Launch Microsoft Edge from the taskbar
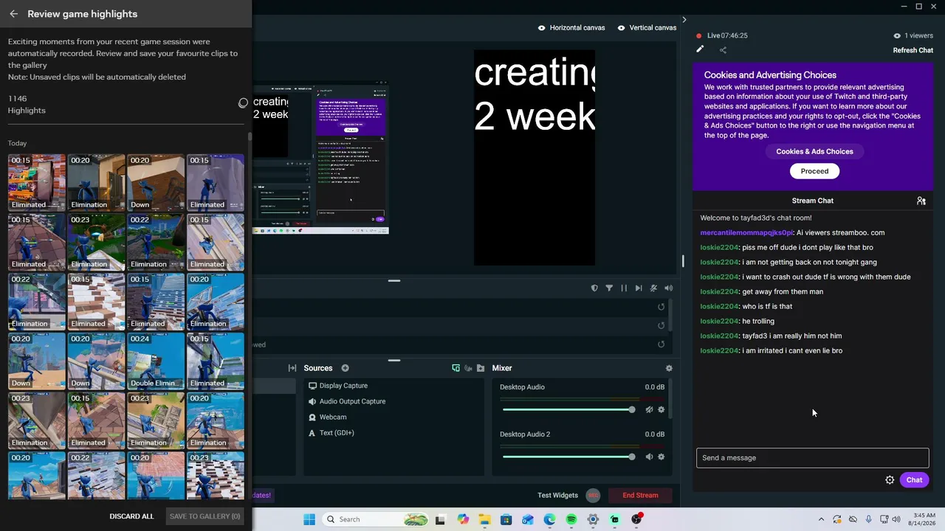Viewport: 945px width, 531px height. (x=549, y=519)
